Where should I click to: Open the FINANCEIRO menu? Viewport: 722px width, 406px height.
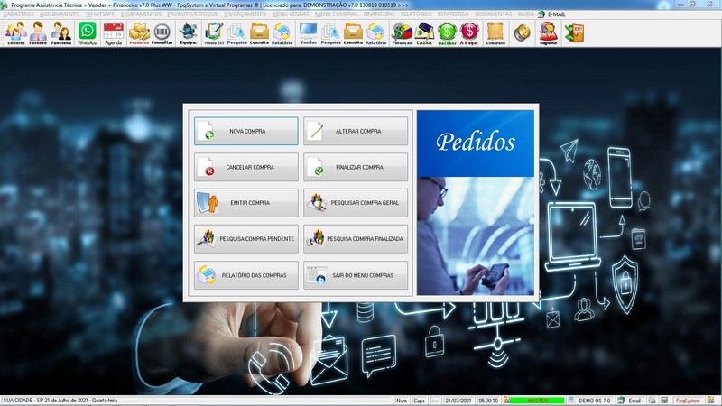point(379,14)
